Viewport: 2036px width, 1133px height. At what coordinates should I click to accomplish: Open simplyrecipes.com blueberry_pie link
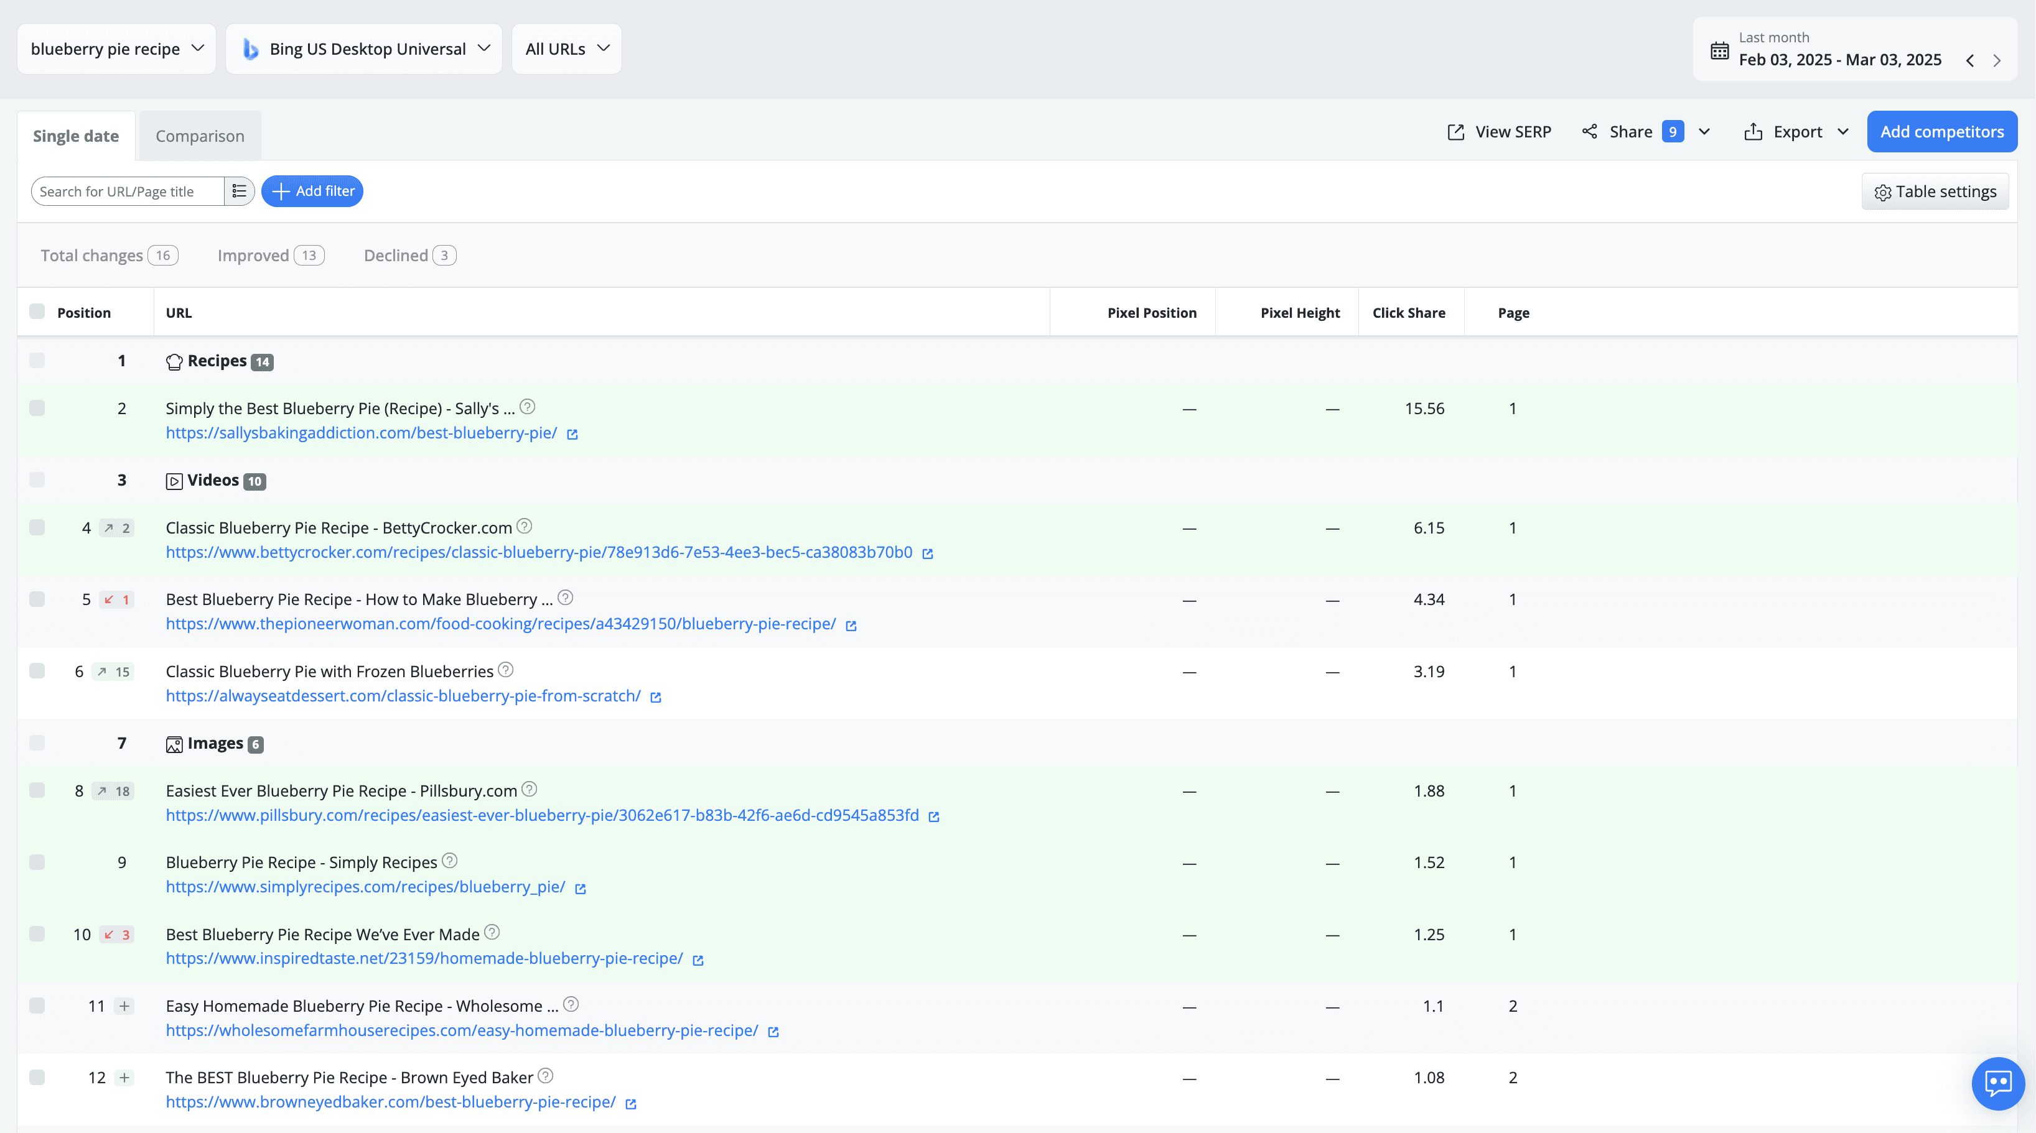pos(365,887)
